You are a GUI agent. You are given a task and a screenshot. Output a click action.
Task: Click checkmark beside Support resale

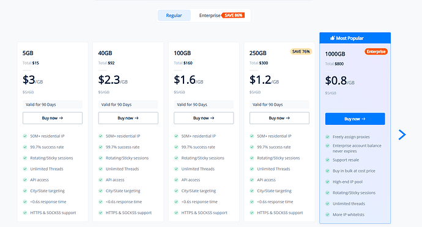pyautogui.click(x=328, y=160)
